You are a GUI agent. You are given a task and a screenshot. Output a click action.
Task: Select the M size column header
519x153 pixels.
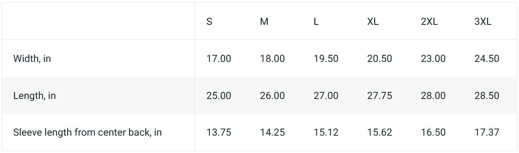point(264,22)
